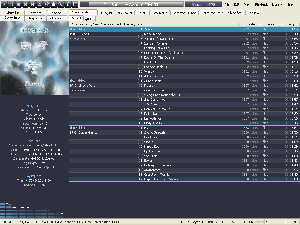Click the Eject/Open file icon
The width and height of the screenshot is (300, 225).
click(x=40, y=4)
